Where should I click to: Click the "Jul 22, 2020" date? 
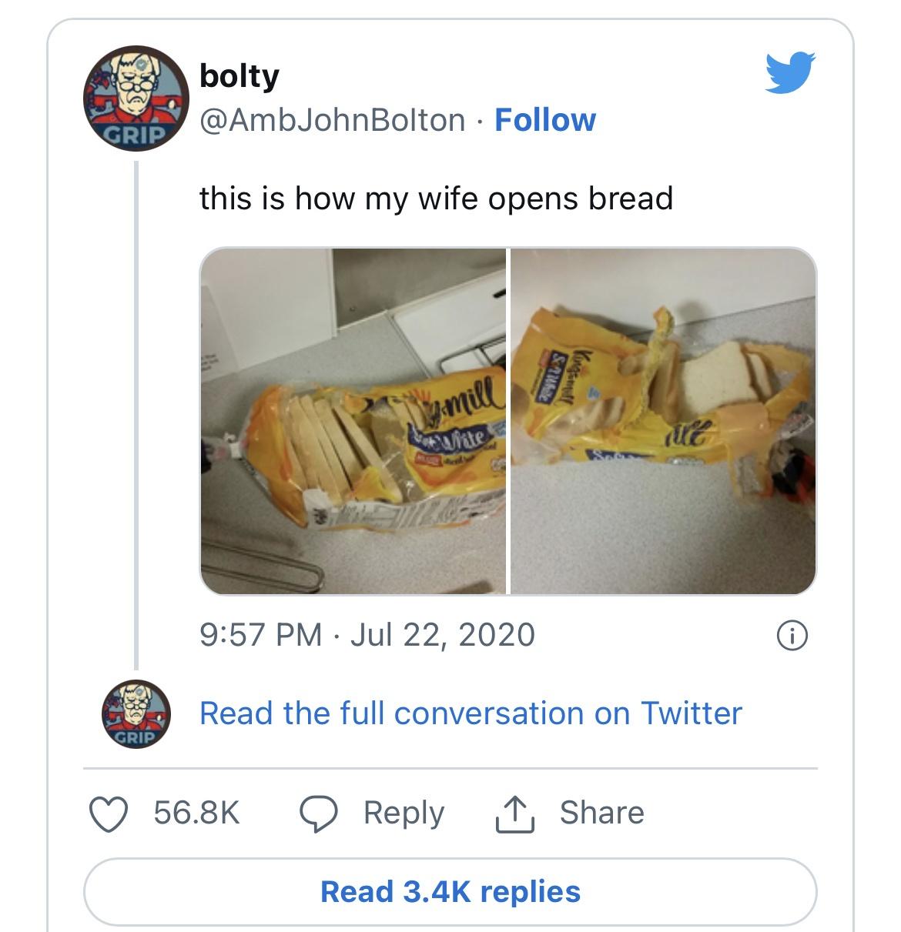point(443,635)
